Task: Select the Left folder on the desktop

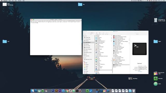Action: pyautogui.click(x=5, y=41)
